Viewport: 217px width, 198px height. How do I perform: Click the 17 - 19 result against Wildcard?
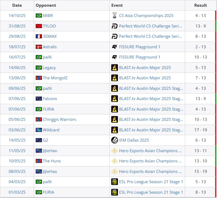click(x=200, y=130)
